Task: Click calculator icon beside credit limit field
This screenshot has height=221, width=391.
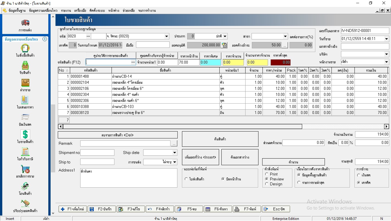Action: tap(225, 45)
